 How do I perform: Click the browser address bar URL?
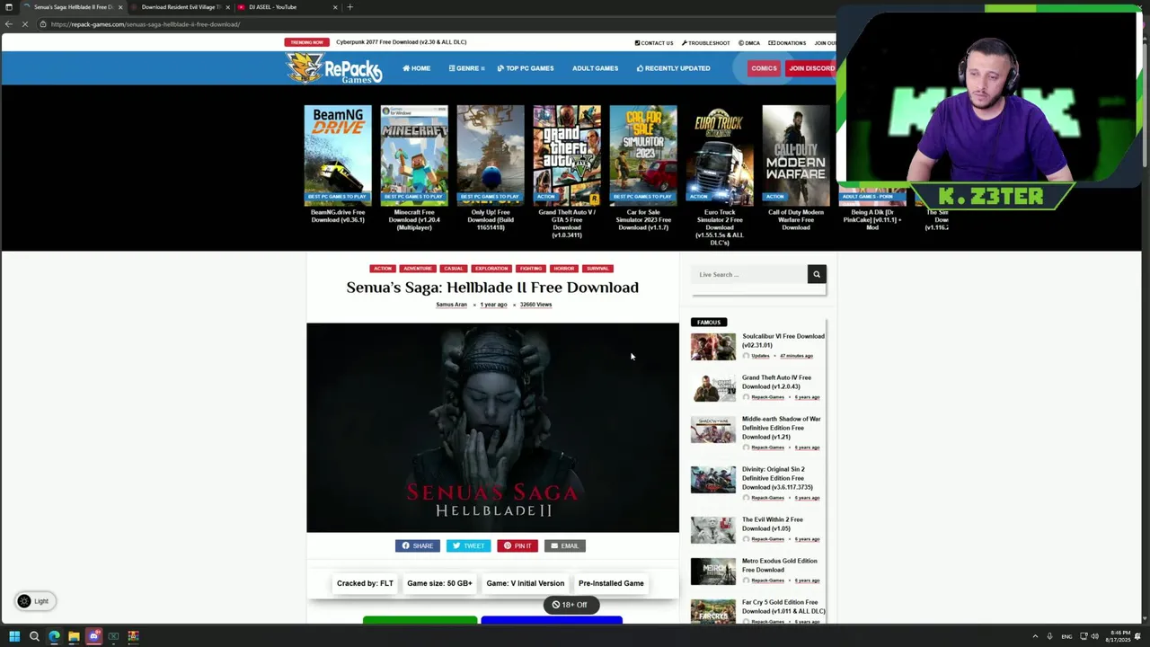click(x=146, y=24)
